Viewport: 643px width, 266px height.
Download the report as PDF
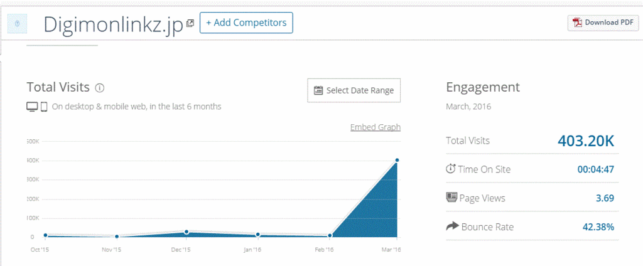pyautogui.click(x=603, y=23)
